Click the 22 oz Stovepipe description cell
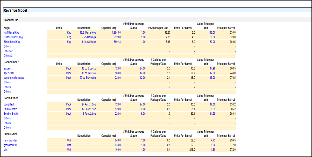This screenshot has height=157, width=312. click(x=88, y=78)
